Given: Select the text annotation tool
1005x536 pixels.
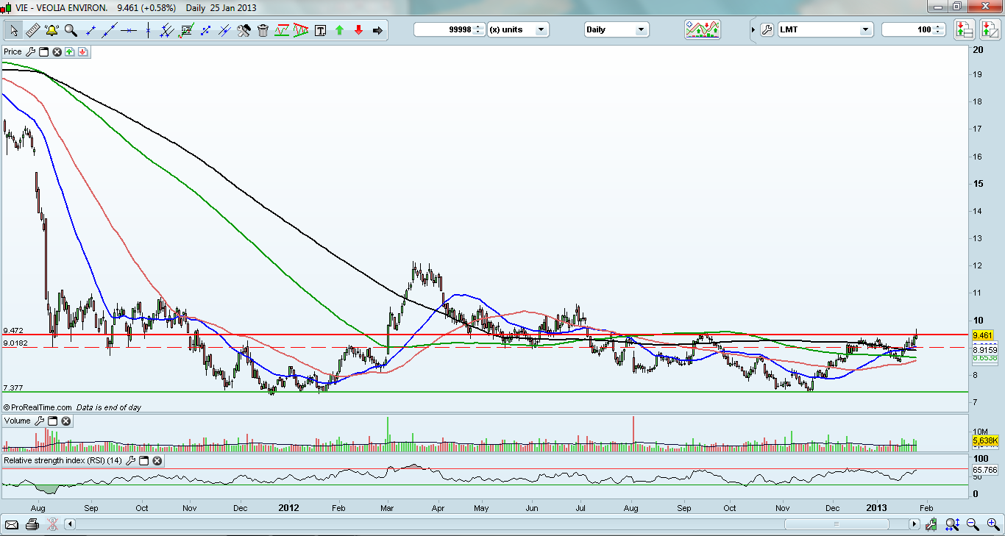Looking at the screenshot, I should tap(321, 30).
